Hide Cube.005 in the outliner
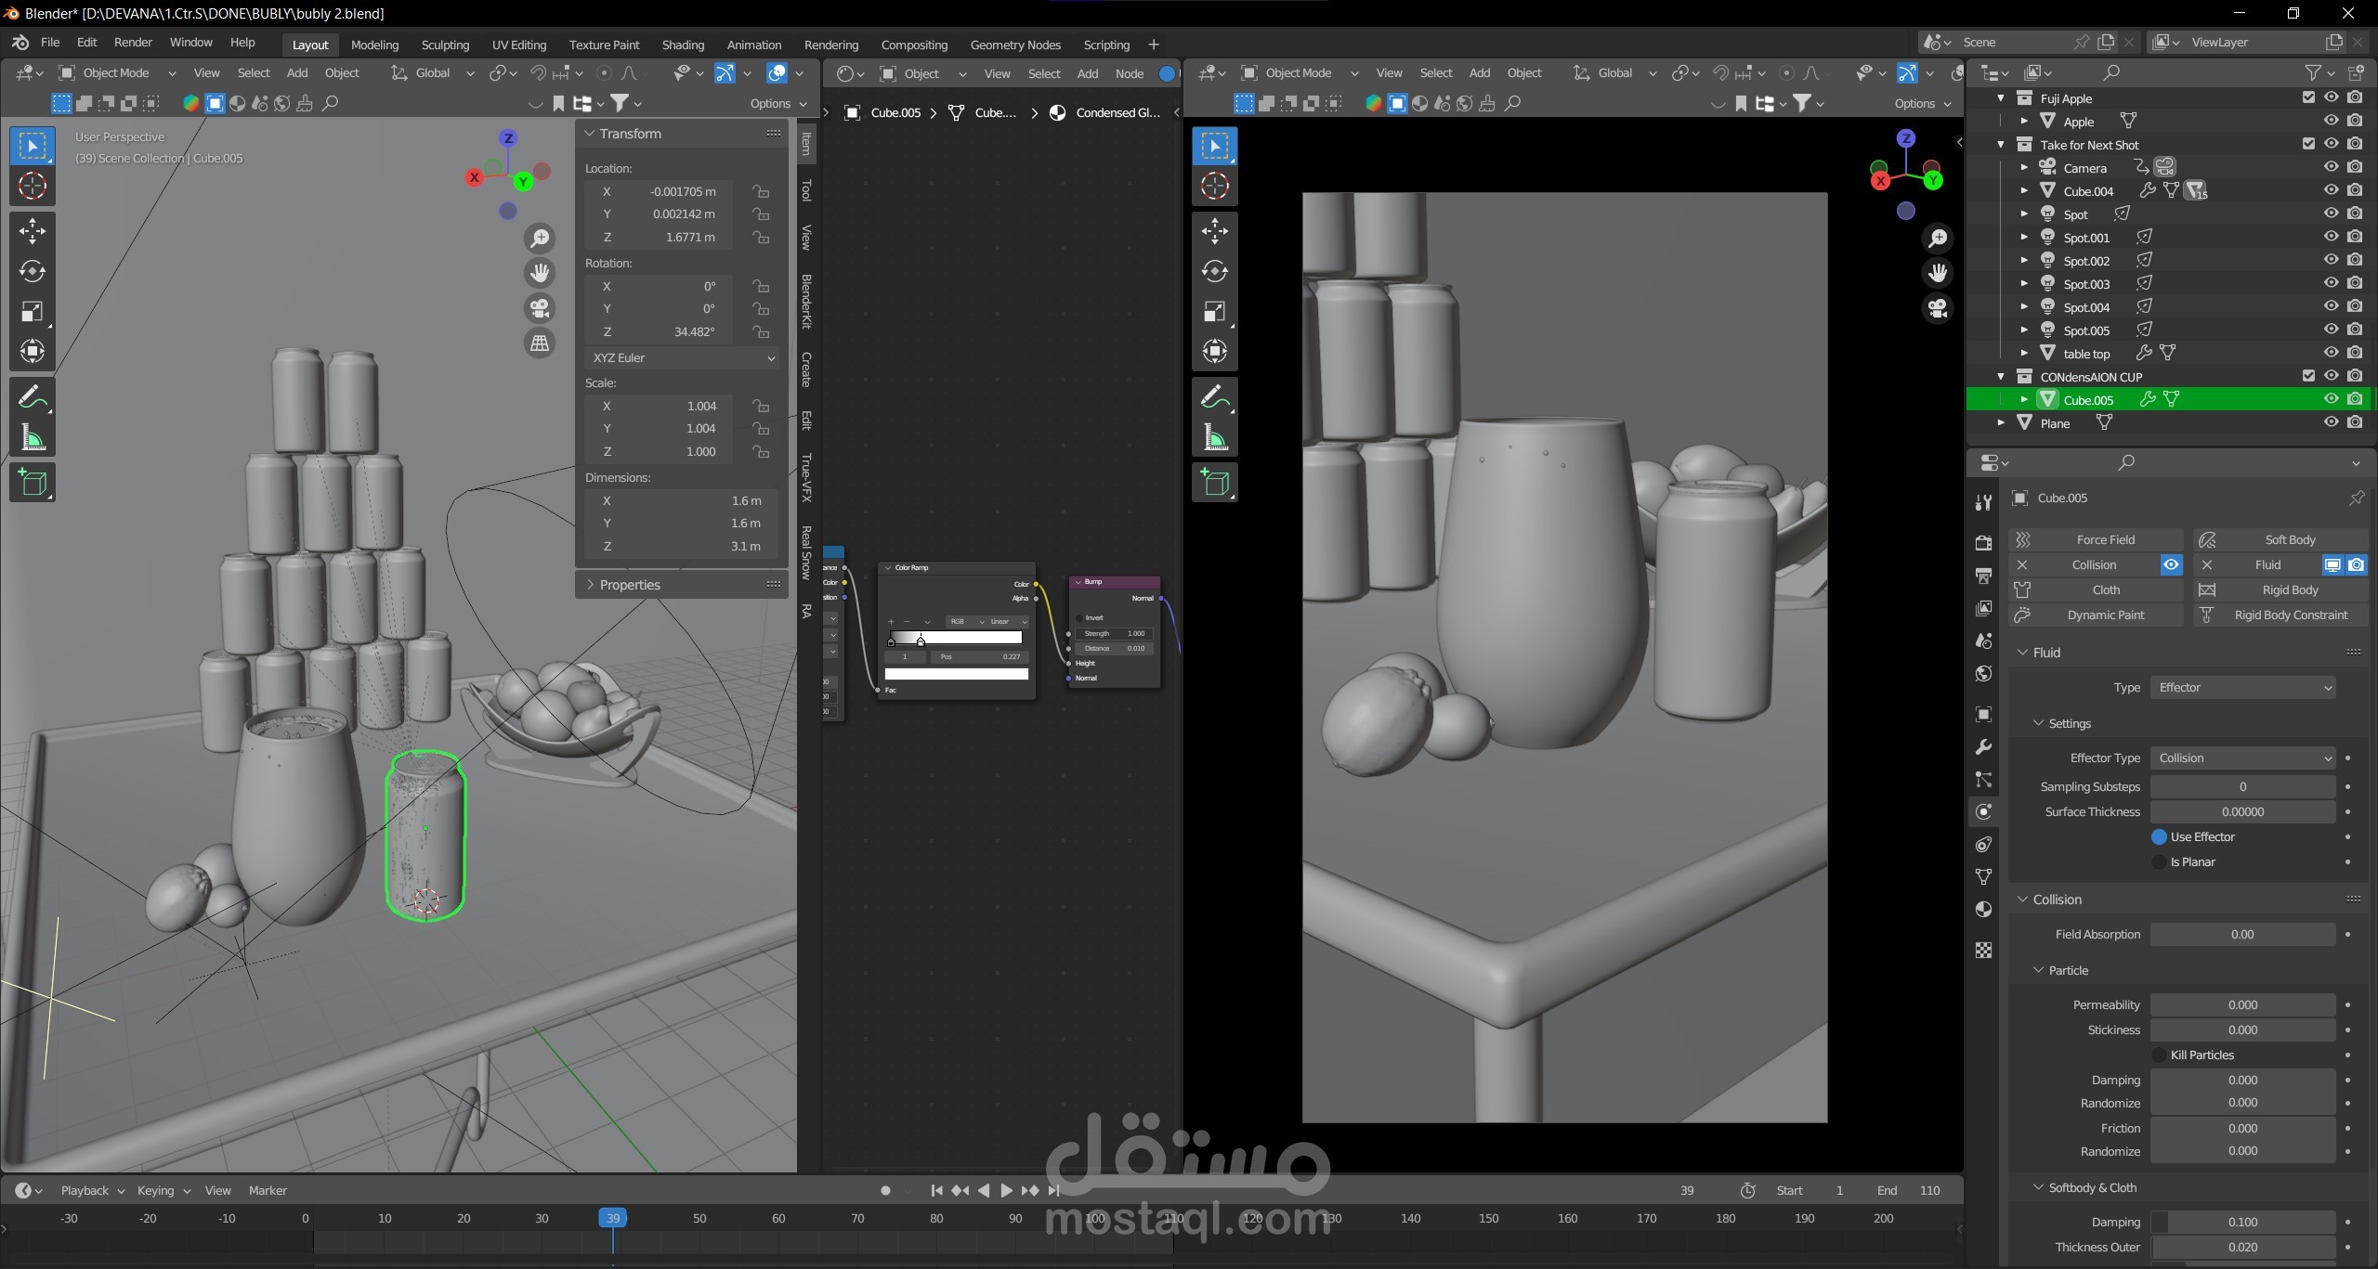 2331,399
